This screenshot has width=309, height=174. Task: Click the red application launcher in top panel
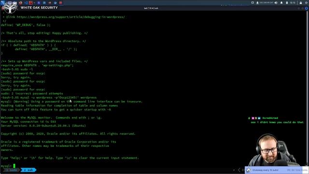31,3
